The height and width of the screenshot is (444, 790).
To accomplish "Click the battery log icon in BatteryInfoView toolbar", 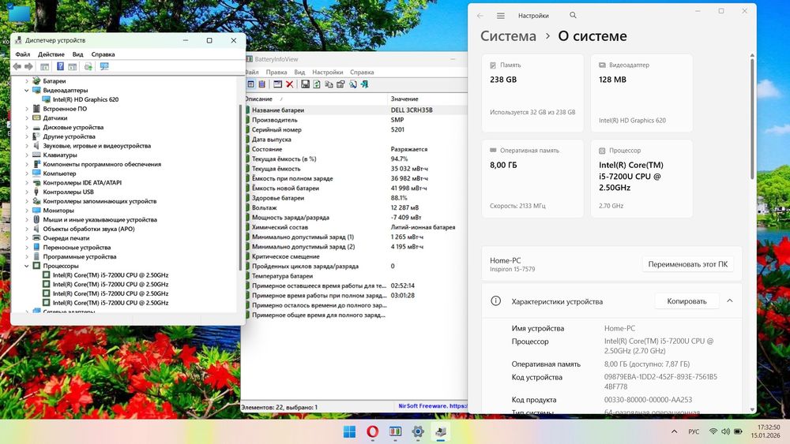I will (x=261, y=84).
